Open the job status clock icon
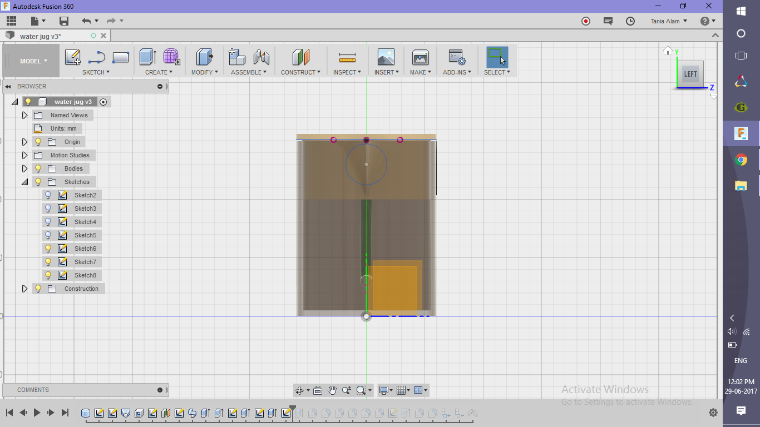760x427 pixels. tap(630, 21)
